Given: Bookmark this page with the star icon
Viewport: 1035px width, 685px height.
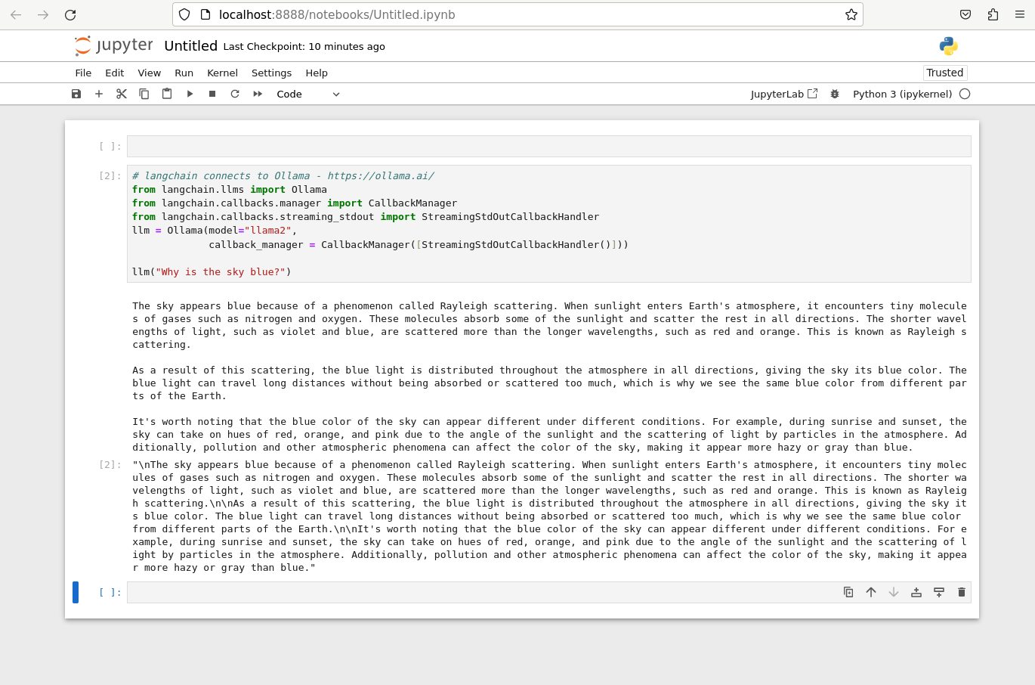Looking at the screenshot, I should [851, 14].
